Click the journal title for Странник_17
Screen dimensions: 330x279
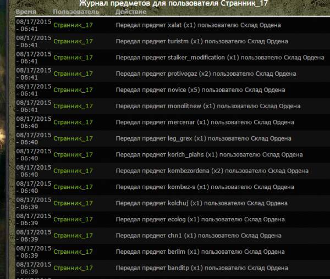[x=165, y=3]
